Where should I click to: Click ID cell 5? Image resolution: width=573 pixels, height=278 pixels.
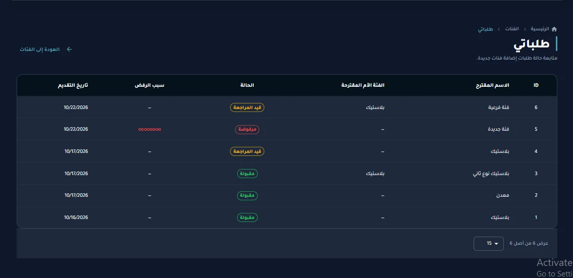[536, 129]
